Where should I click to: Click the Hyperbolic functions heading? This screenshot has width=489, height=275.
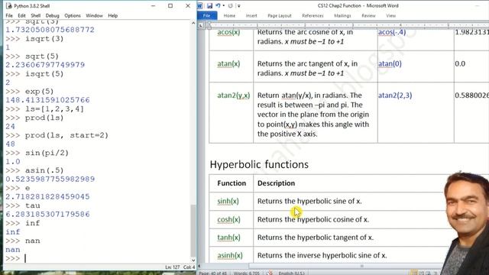[x=259, y=164]
